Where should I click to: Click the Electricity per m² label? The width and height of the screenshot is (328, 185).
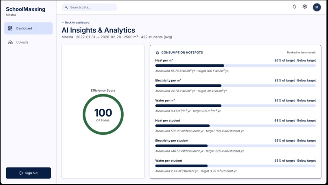pyautogui.click(x=168, y=80)
